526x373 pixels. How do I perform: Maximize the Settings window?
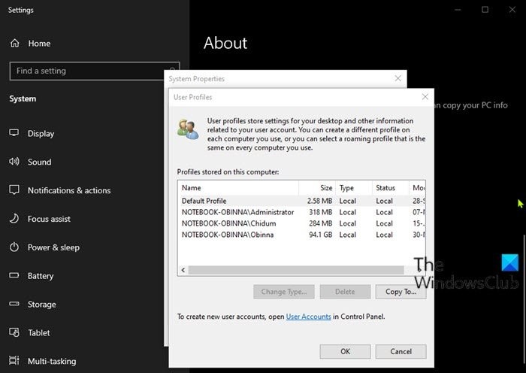[485, 10]
